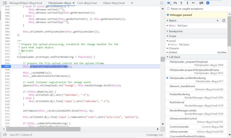Refresh watch expressions
Screen dimensions: 231x138
click(x=224, y=21)
